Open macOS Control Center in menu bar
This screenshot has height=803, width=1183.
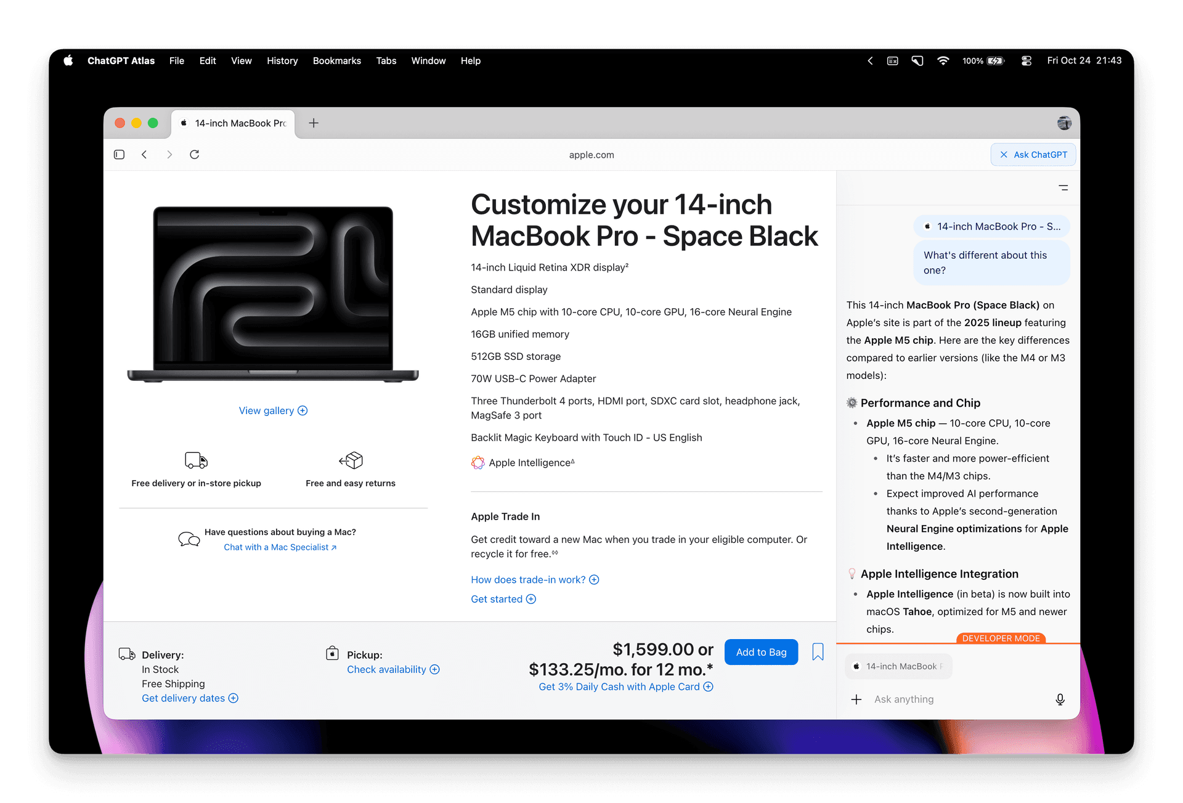click(1026, 61)
